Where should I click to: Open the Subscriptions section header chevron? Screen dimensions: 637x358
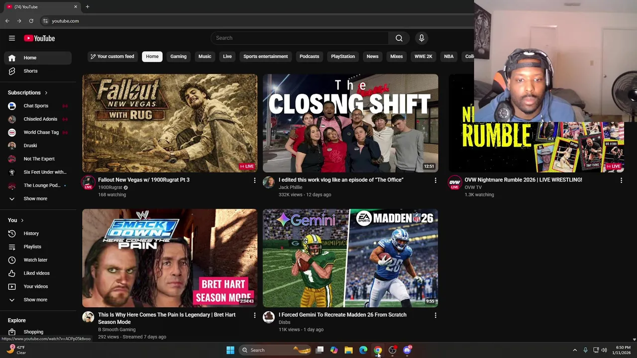pos(46,92)
